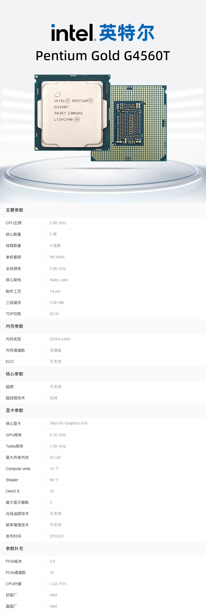Click the CPU underside pin-grid image
Viewport: 206px width, 612px height.
138,123
